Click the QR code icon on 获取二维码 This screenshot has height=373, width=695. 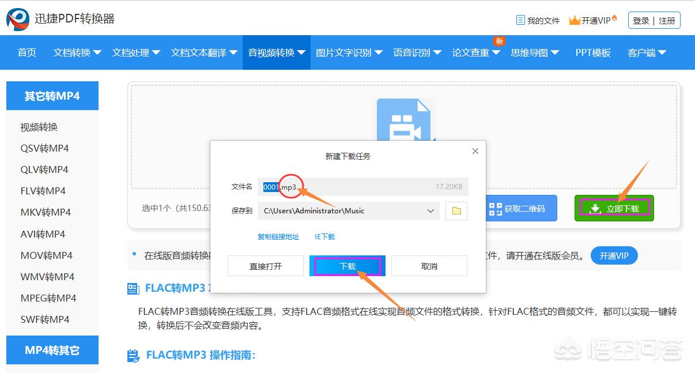(x=495, y=209)
